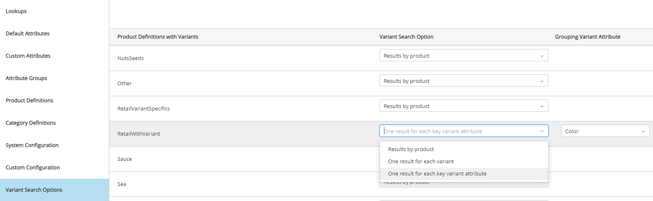Choose 'Results by product' from dropdown list
The height and width of the screenshot is (201, 653).
[411, 149]
